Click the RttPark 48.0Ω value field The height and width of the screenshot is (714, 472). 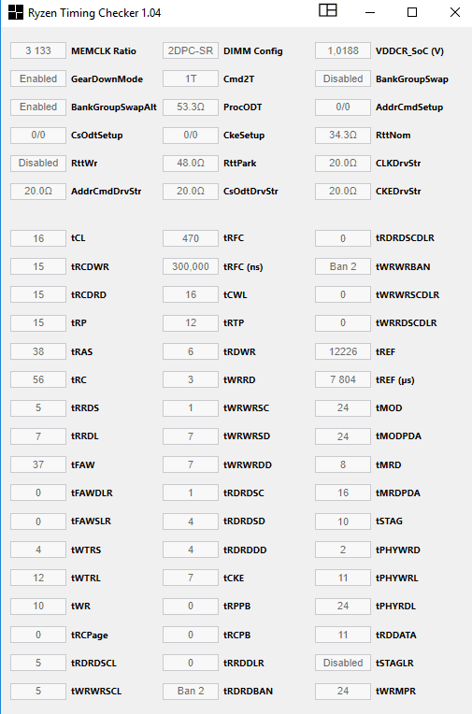pyautogui.click(x=191, y=163)
